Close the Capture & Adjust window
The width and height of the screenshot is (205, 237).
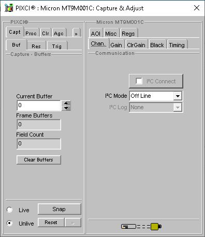pyautogui.click(x=197, y=8)
